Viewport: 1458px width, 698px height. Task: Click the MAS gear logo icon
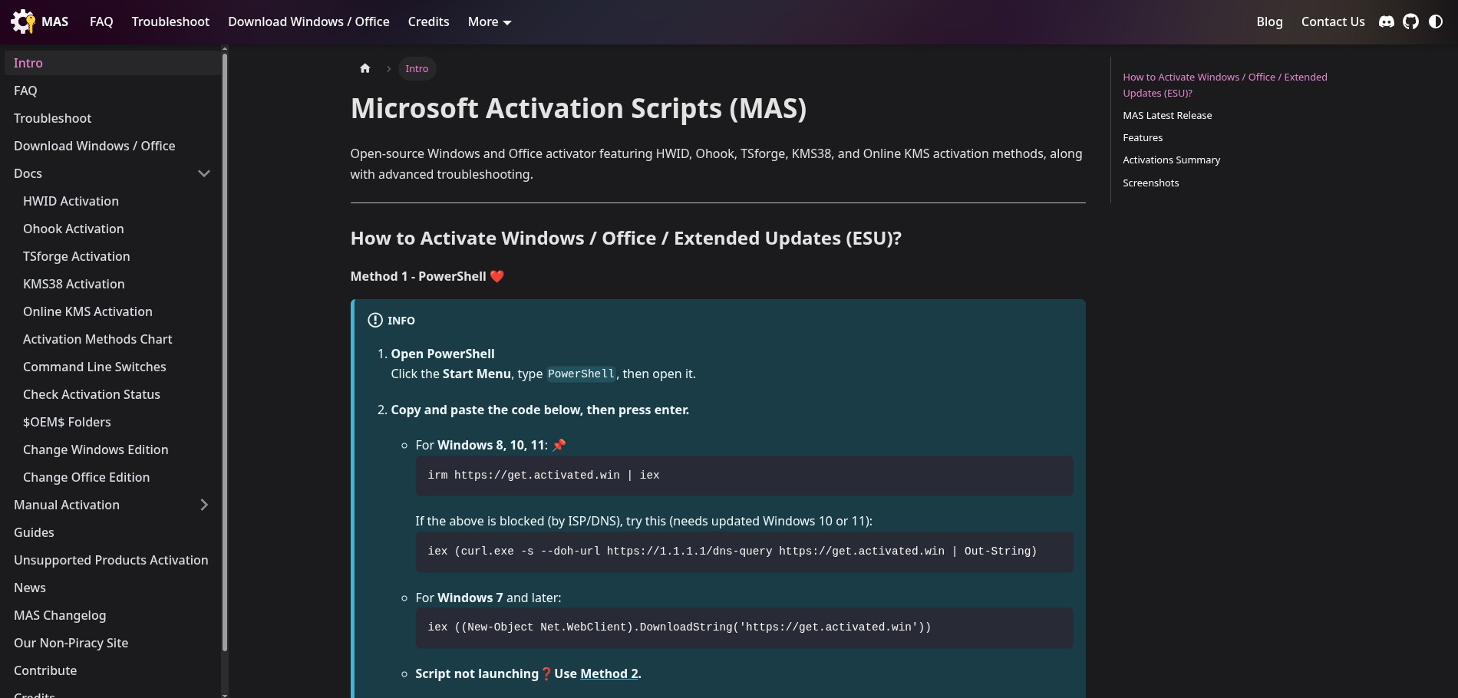[23, 21]
